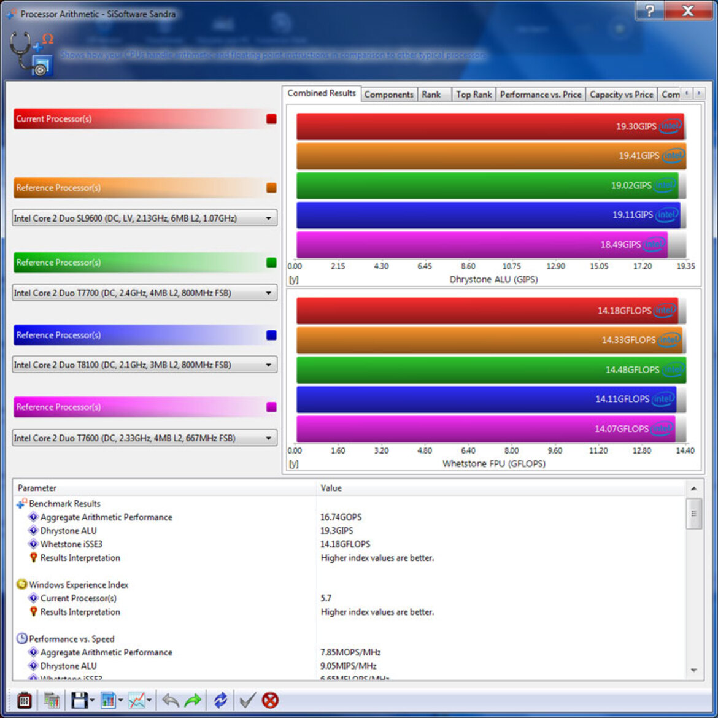The height and width of the screenshot is (718, 718).
Task: Toggle the blue Reference Processor color box
Action: (271, 335)
